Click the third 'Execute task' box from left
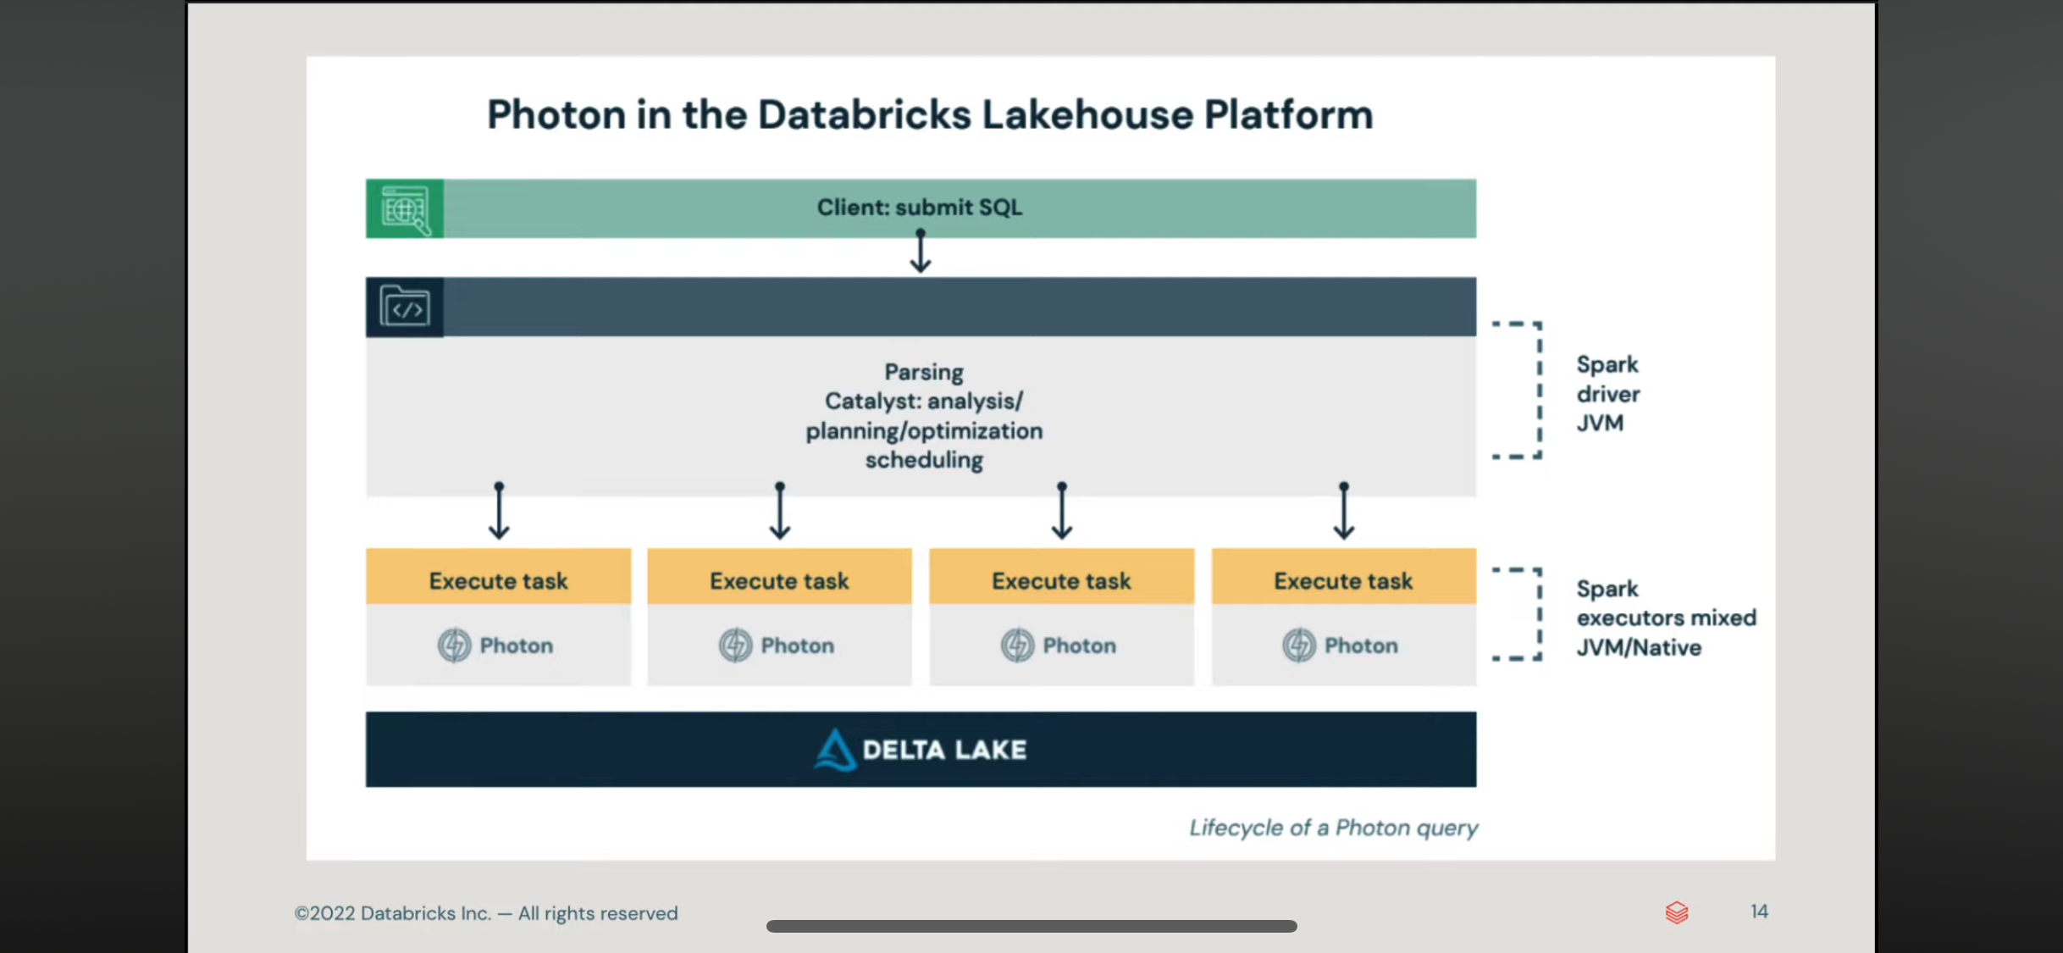Viewport: 2063px width, 953px height. 1062,577
